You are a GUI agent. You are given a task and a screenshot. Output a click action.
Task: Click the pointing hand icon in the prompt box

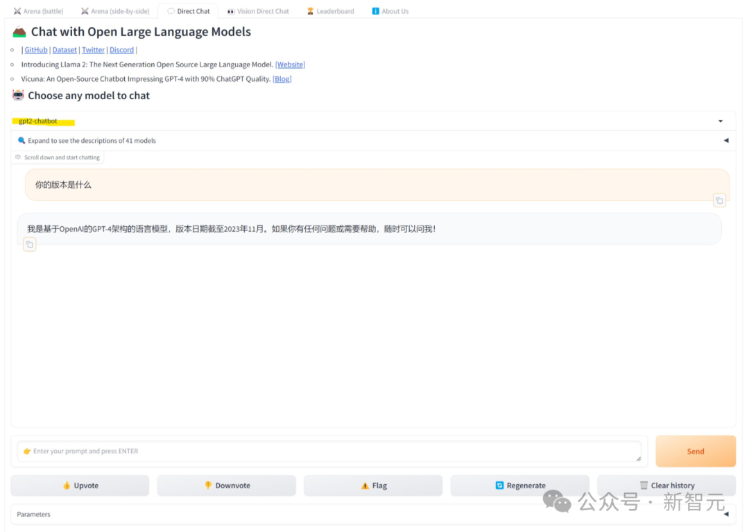(27, 452)
